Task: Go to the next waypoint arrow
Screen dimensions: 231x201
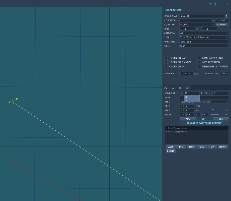Action: point(201,93)
